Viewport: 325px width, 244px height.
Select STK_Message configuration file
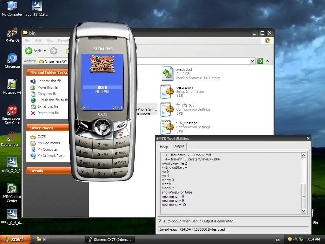[x=185, y=127]
